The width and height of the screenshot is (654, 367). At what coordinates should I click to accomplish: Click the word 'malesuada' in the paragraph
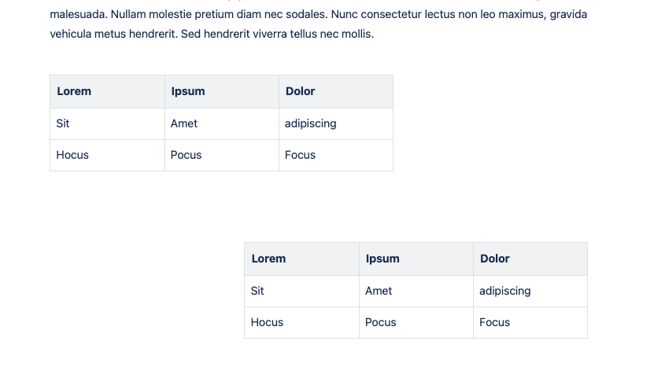(78, 14)
